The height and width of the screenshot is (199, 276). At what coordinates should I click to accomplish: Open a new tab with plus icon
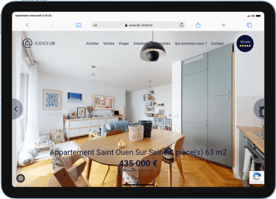[x=224, y=25]
